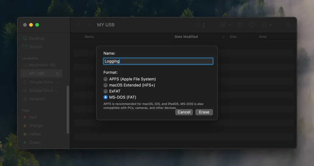Open the list view switcher in toolbar
The image size is (314, 166).
(200, 25)
